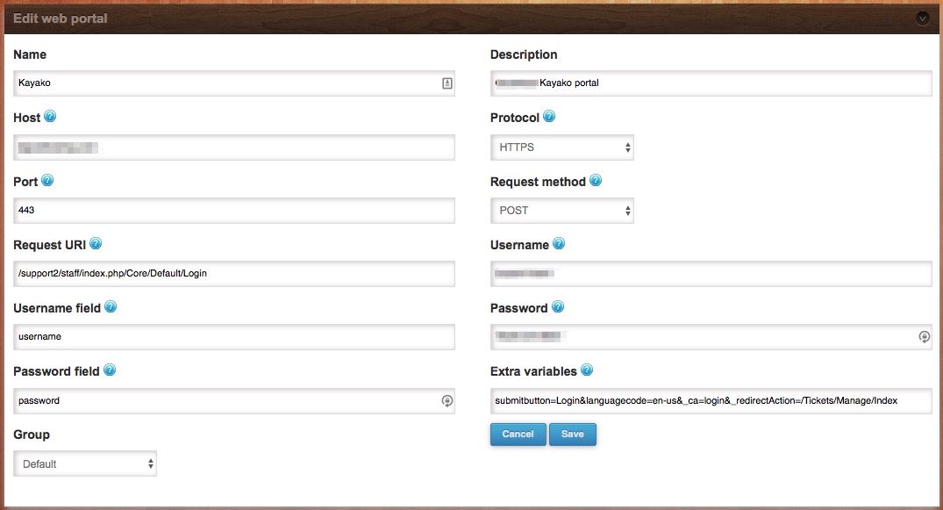Click the help icon next to Host

coord(50,116)
